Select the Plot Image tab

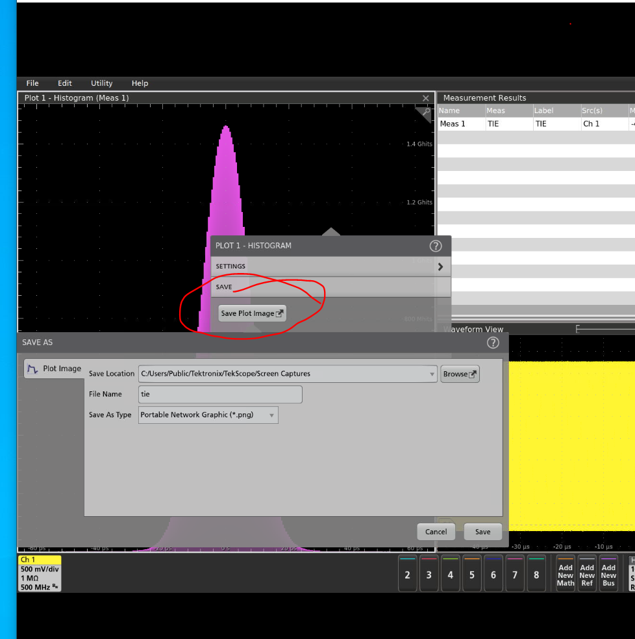[54, 369]
